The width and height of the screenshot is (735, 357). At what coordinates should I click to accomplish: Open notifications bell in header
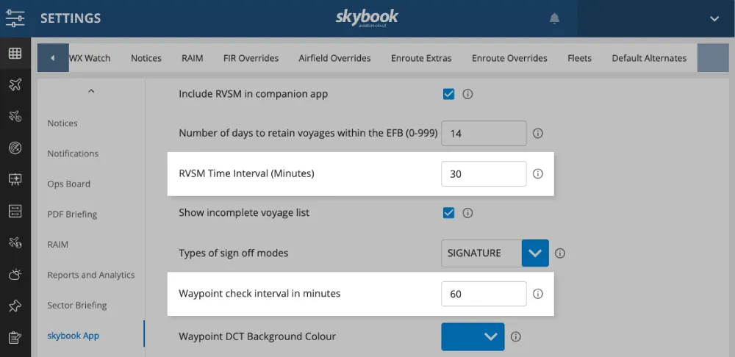[x=554, y=18]
